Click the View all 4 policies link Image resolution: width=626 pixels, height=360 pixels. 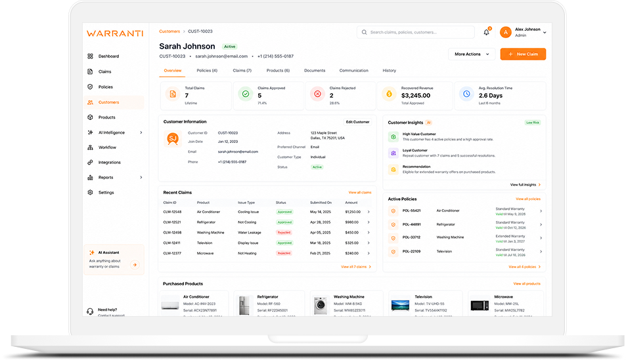(525, 267)
